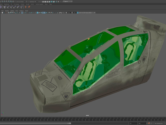Toggle the orange Auto Keyframe icon

(x=149, y=123)
